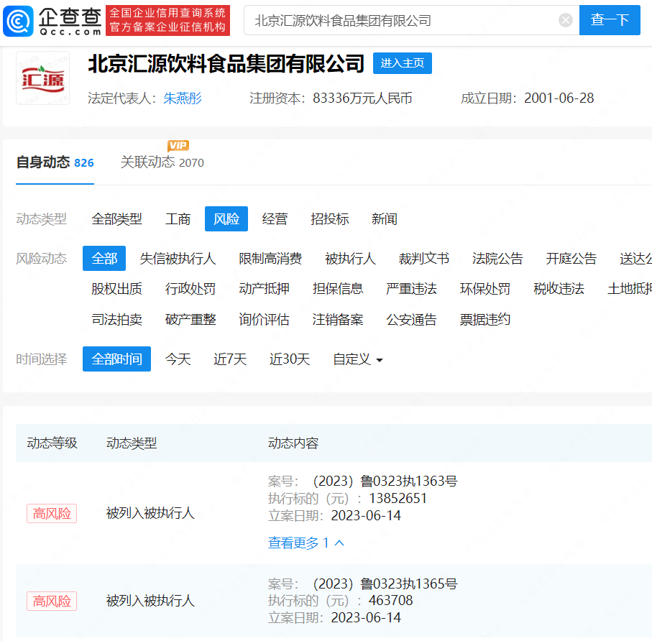This screenshot has height=641, width=652.
Task: Filter by 税收违法
Action: tap(559, 288)
